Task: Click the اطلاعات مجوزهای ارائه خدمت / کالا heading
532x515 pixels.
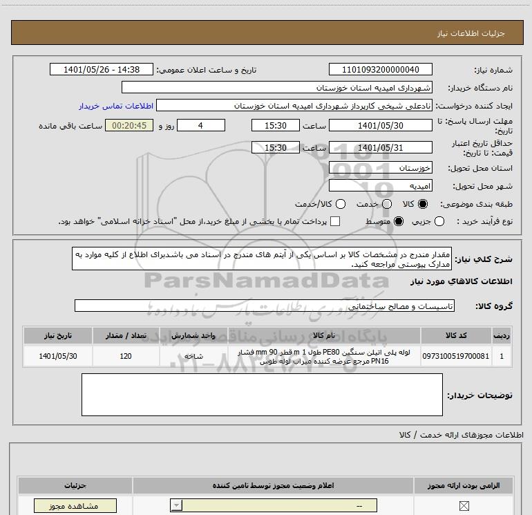Action: pyautogui.click(x=462, y=435)
